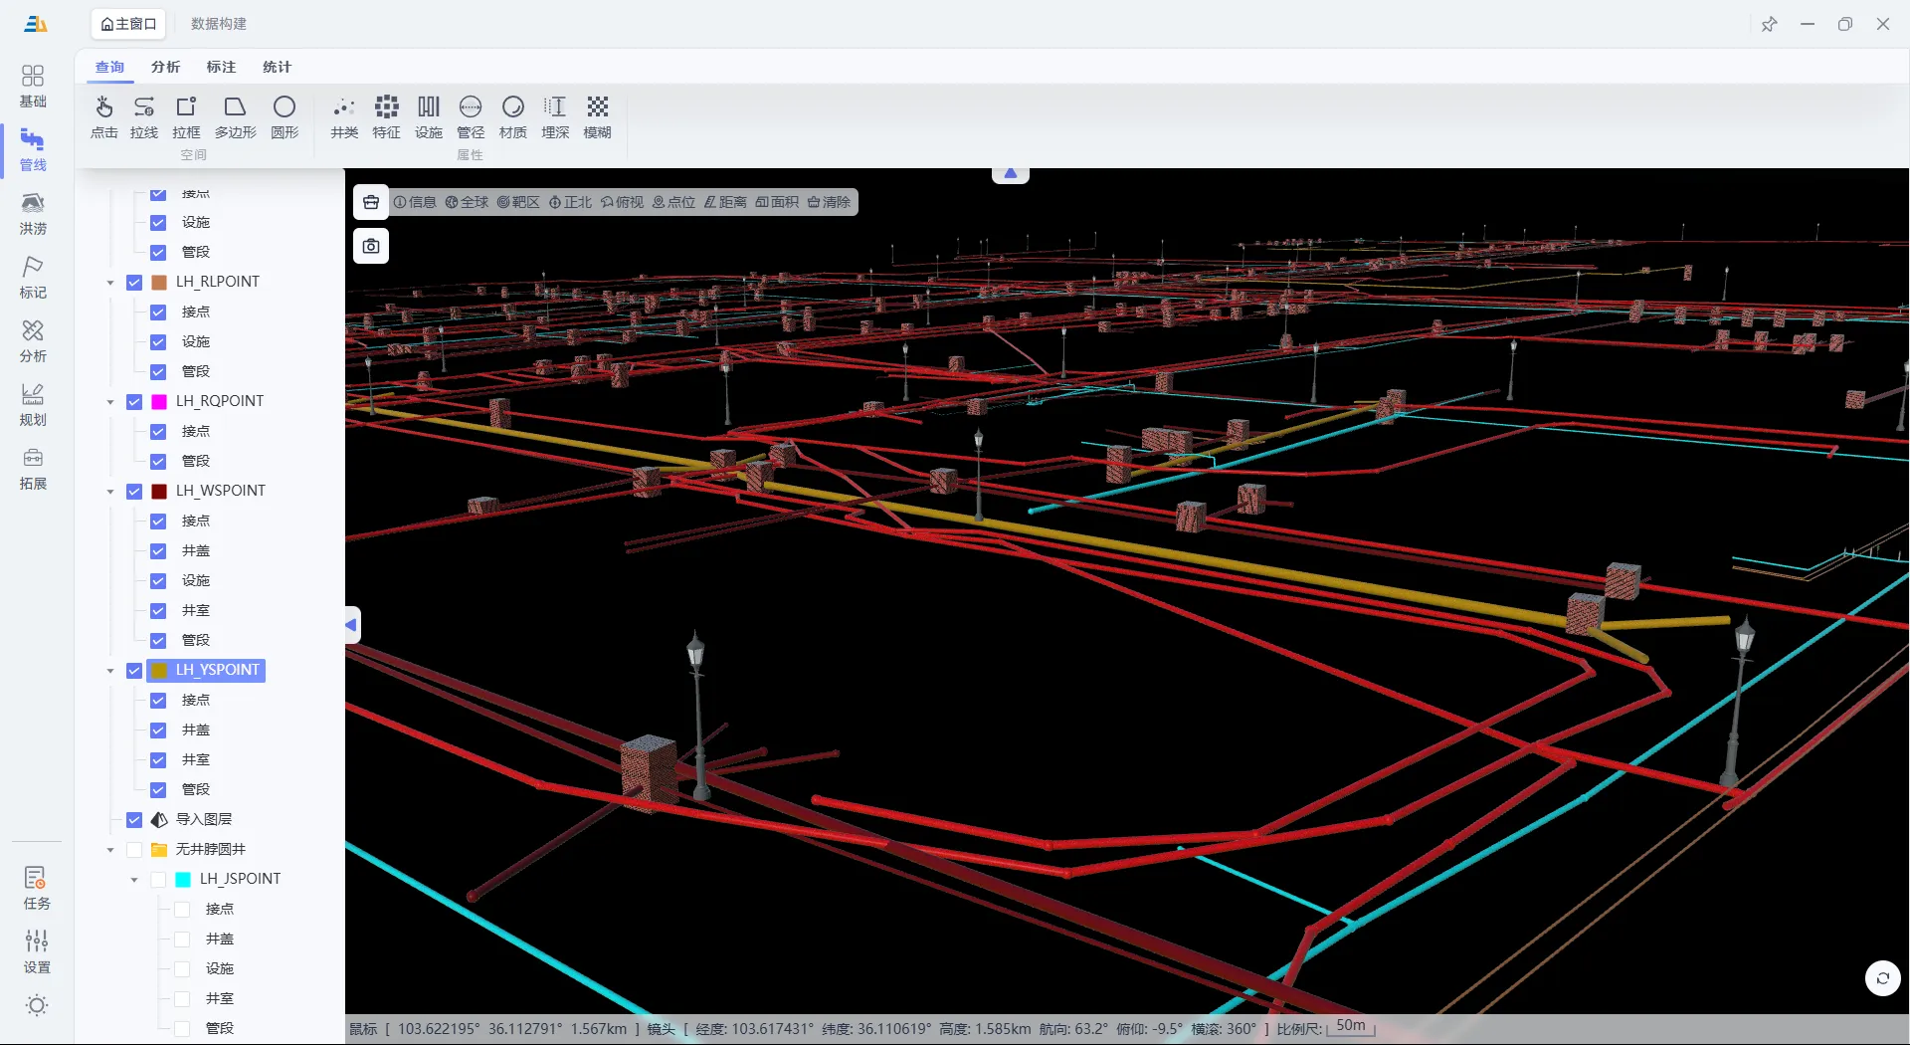Check the LH_JSPOINT layer checkbox

point(158,880)
